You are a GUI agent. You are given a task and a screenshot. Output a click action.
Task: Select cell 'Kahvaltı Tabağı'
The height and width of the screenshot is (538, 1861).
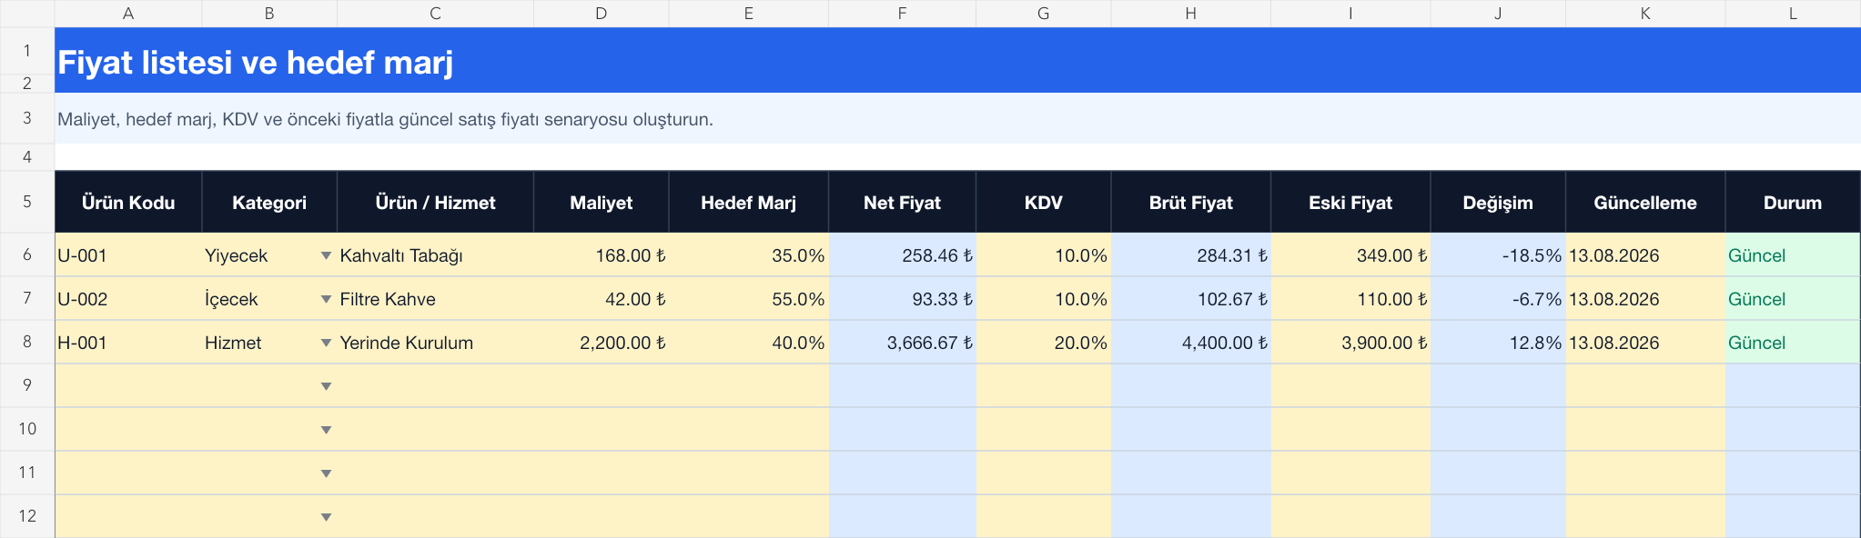pos(435,255)
